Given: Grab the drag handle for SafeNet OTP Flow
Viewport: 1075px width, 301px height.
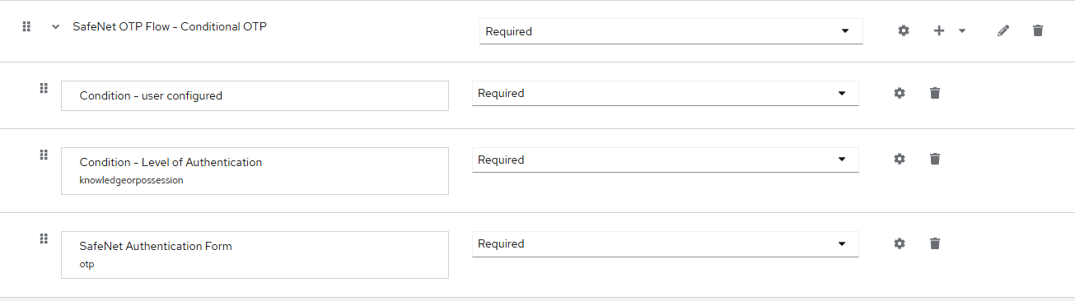Looking at the screenshot, I should (x=26, y=26).
